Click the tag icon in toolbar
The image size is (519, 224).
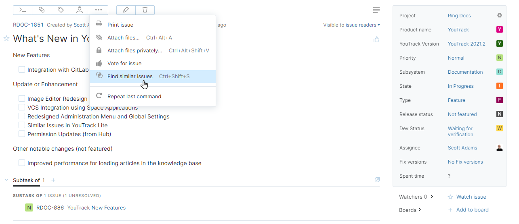tap(61, 10)
